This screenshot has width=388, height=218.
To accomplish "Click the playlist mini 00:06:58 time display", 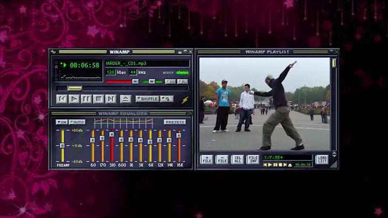I will 303,165.
